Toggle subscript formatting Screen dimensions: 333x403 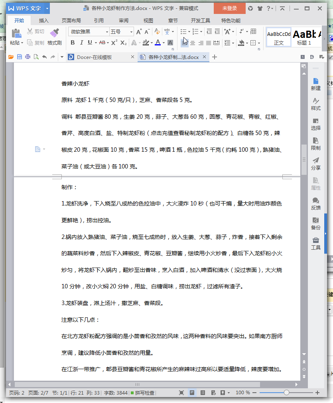[x=124, y=43]
